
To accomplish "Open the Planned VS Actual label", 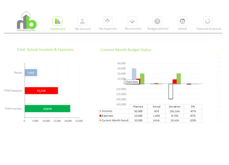I will coord(209,29).
